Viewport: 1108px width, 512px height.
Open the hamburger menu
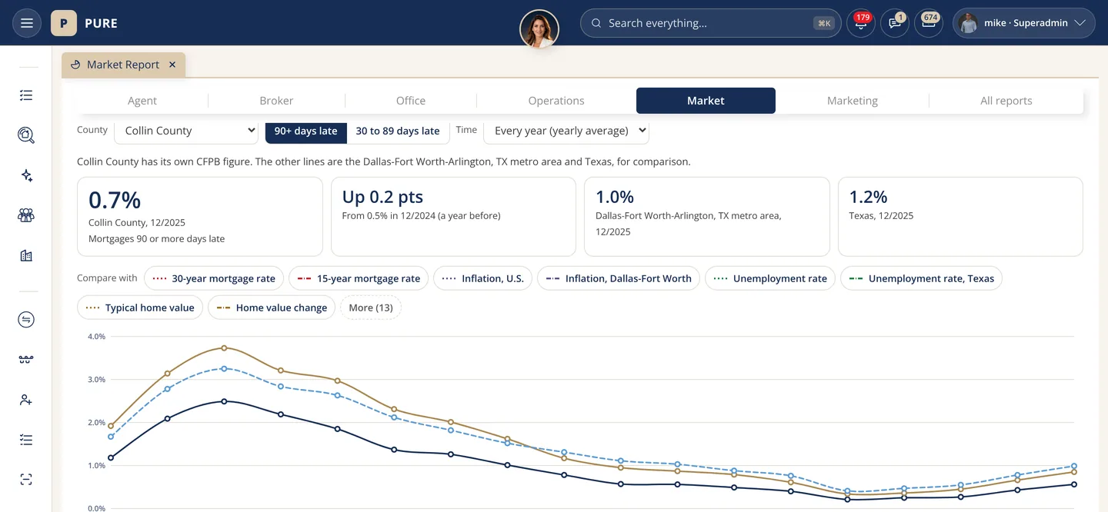pos(27,23)
